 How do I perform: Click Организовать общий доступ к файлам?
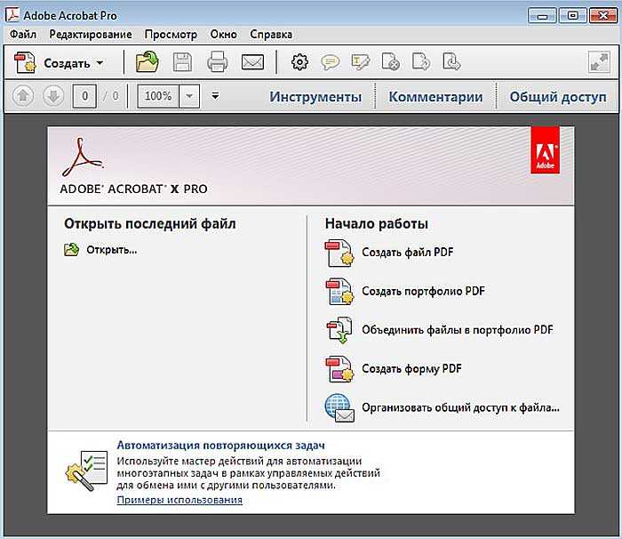tap(460, 407)
